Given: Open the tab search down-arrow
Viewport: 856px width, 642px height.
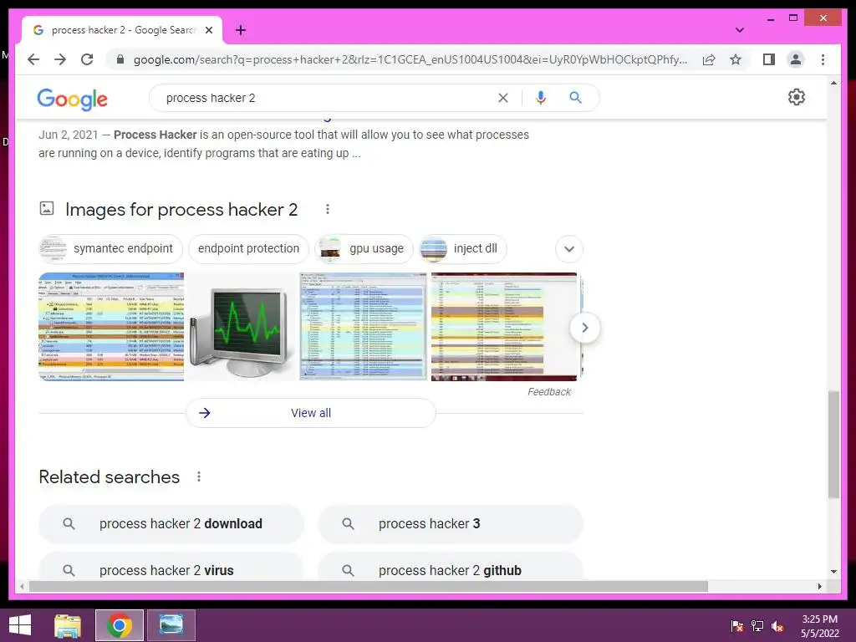Looking at the screenshot, I should [740, 30].
